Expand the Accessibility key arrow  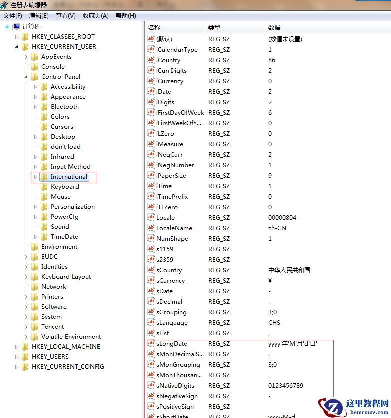35,87
